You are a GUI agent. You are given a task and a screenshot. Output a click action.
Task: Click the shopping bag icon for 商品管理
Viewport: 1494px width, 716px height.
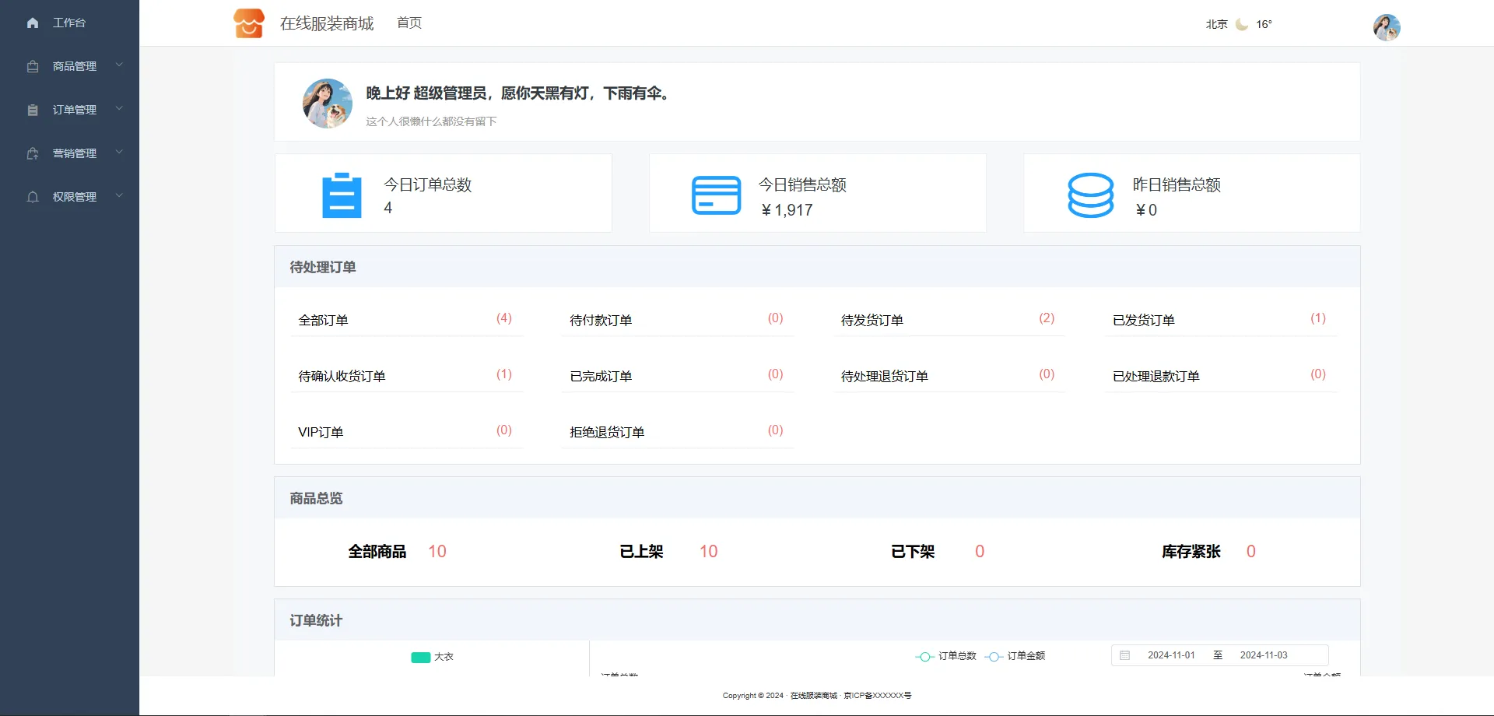click(33, 67)
